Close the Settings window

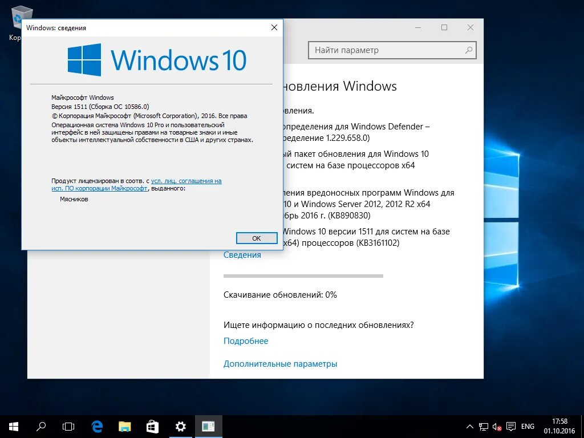point(471,27)
